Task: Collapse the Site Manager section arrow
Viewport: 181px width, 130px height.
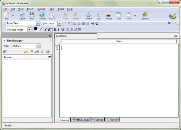Action: pyautogui.click(x=5, y=40)
